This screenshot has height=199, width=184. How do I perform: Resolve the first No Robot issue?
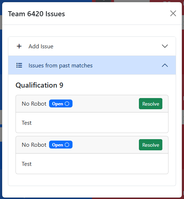[x=150, y=104]
